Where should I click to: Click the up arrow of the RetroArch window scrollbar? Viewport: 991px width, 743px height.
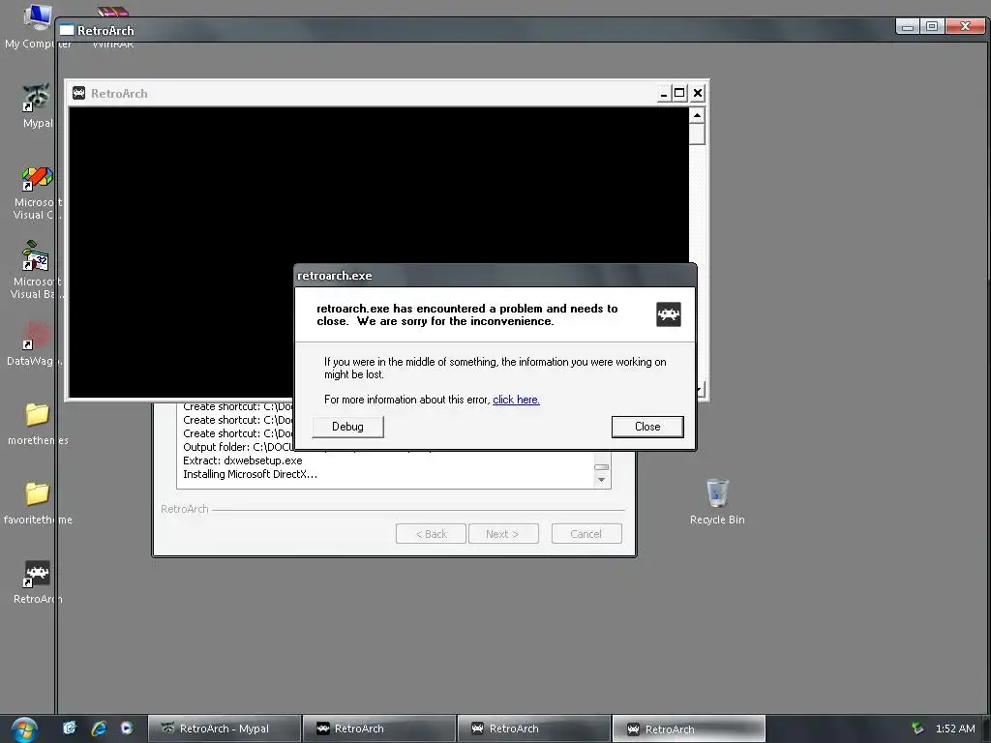pyautogui.click(x=697, y=115)
